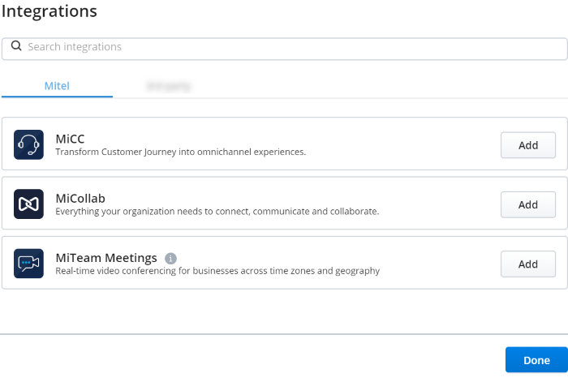Image resolution: width=568 pixels, height=382 pixels.
Task: Click empty space below the integrations list
Action: (284, 311)
